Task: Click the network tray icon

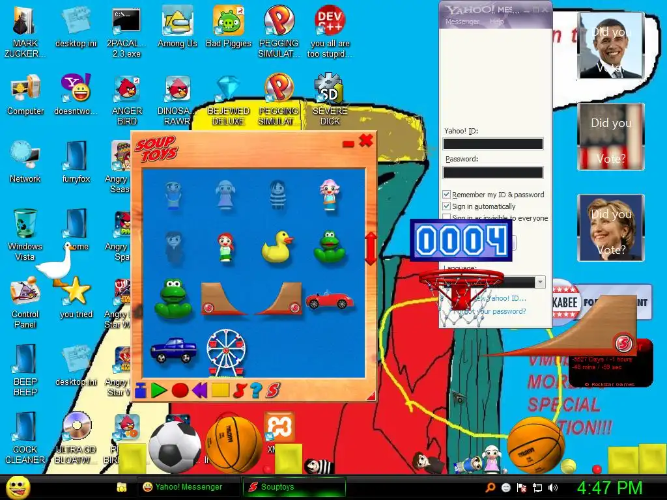Action: click(537, 488)
